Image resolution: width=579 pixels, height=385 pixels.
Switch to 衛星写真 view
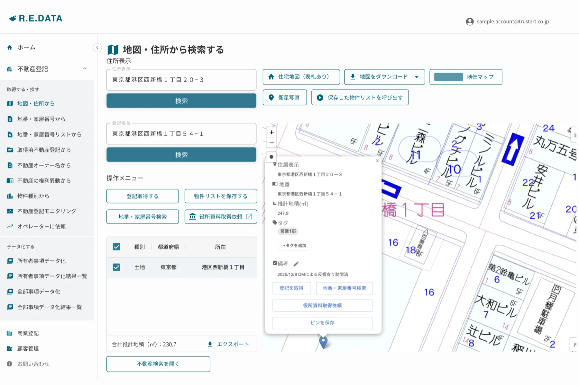[285, 98]
